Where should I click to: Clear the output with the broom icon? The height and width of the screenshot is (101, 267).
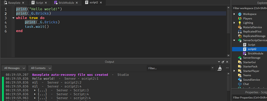click(x=220, y=68)
